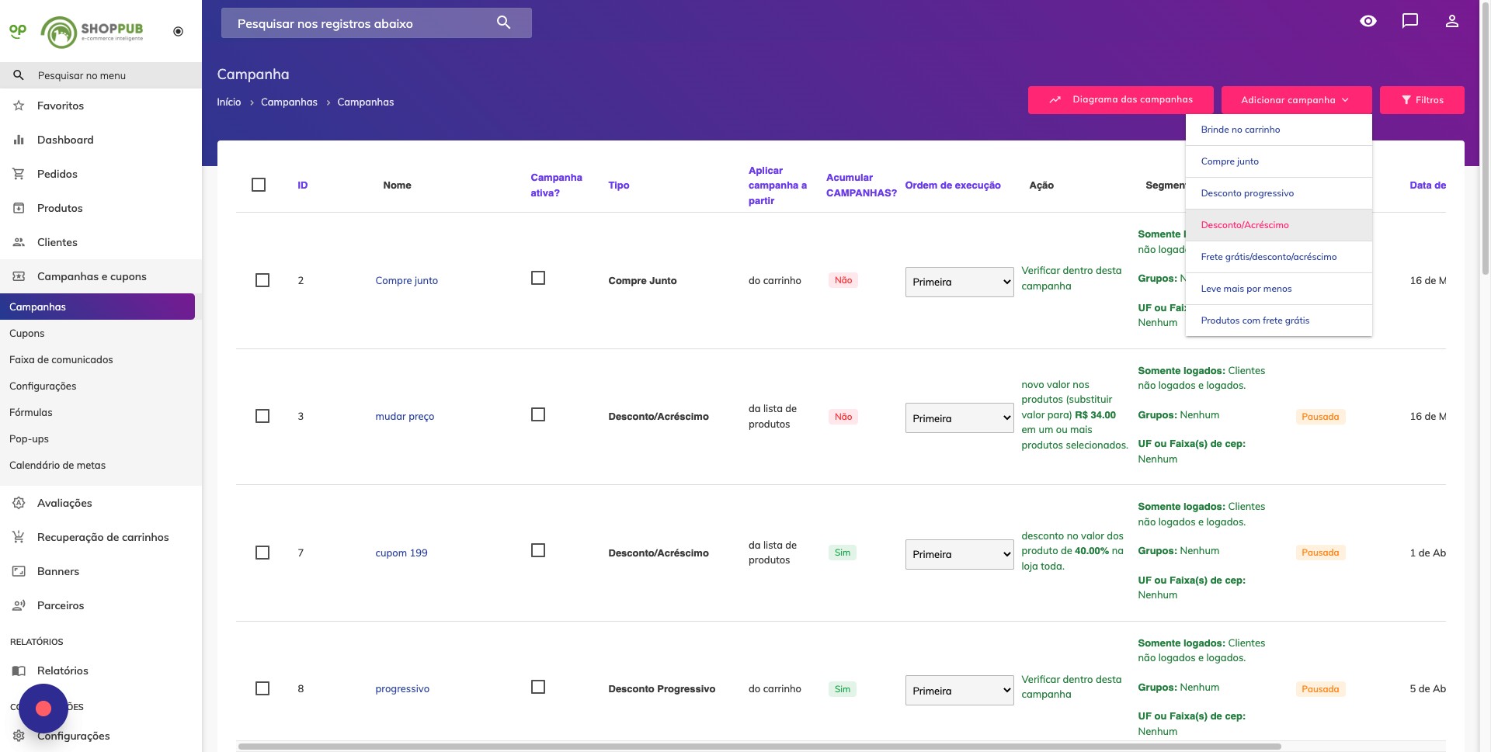Open the chat messages icon
Viewport: 1491px width, 752px height.
click(x=1410, y=21)
